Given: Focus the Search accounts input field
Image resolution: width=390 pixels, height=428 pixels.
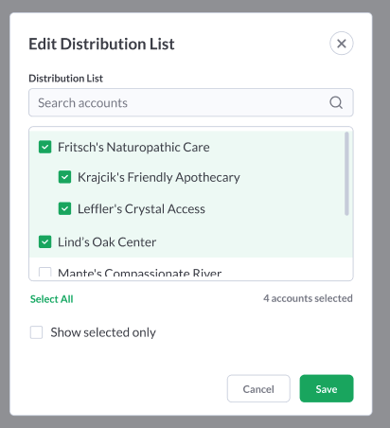Looking at the screenshot, I should [191, 102].
